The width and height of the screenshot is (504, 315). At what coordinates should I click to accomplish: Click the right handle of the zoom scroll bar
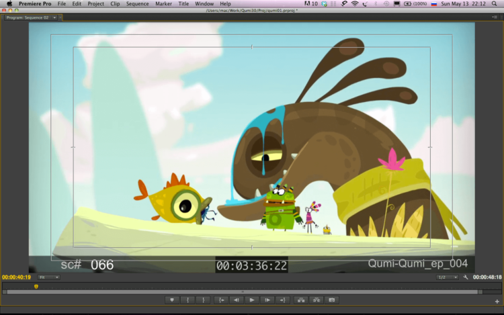480,292
